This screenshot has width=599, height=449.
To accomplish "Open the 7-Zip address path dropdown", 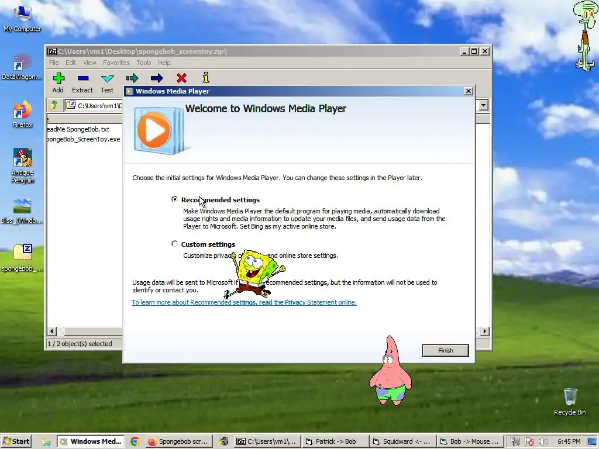I will (x=483, y=105).
